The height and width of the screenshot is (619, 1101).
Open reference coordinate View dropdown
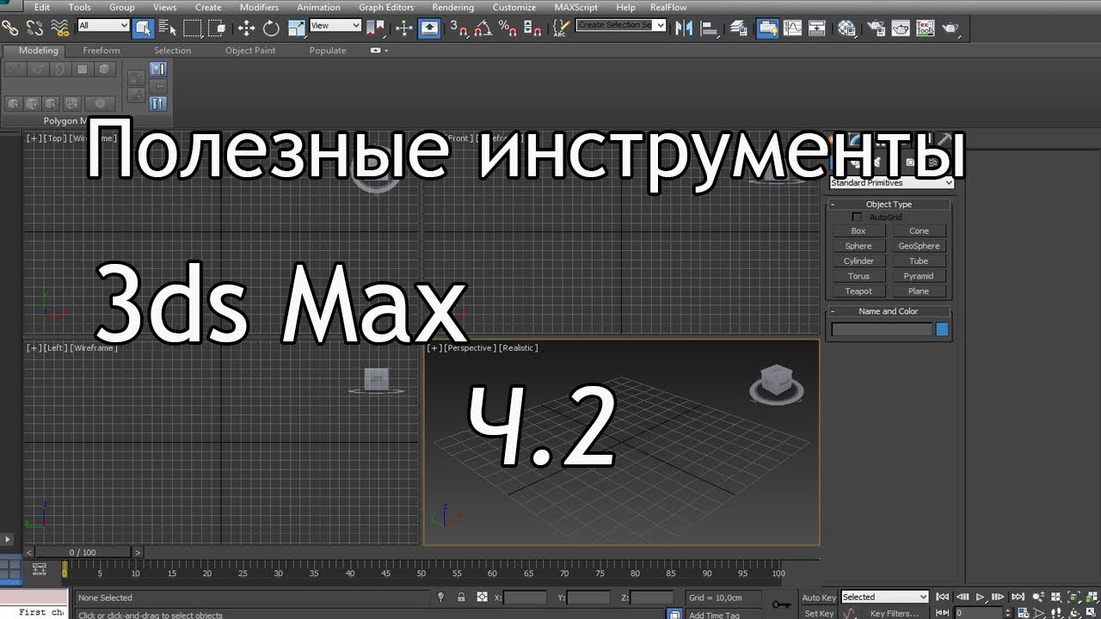click(x=335, y=26)
